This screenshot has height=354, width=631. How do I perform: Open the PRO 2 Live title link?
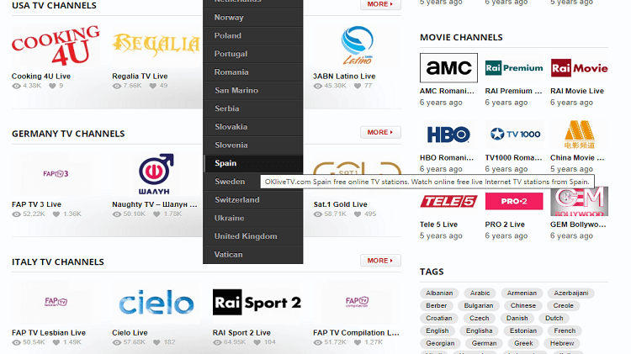tap(505, 225)
